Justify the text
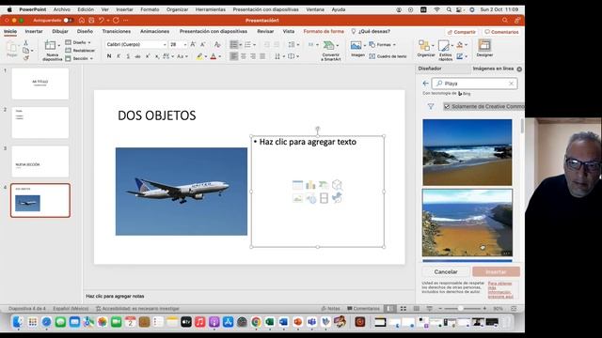 [262, 56]
